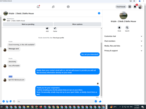
Task: Open the Menu grid icon
Action: pyautogui.click(x=130, y=7)
